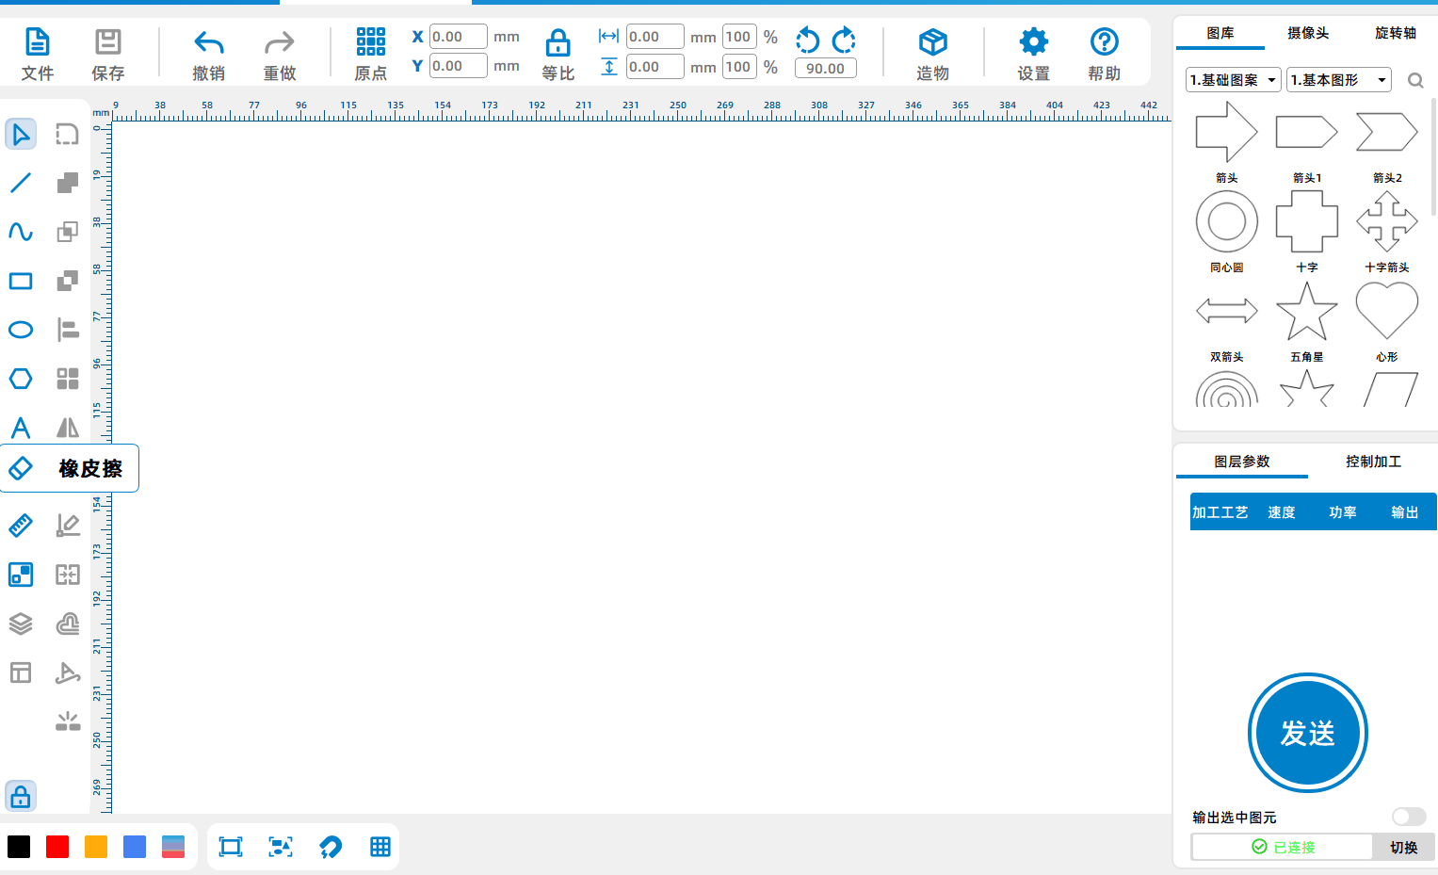The width and height of the screenshot is (1438, 875).
Task: Click the 已连接 connection status
Action: [x=1283, y=847]
